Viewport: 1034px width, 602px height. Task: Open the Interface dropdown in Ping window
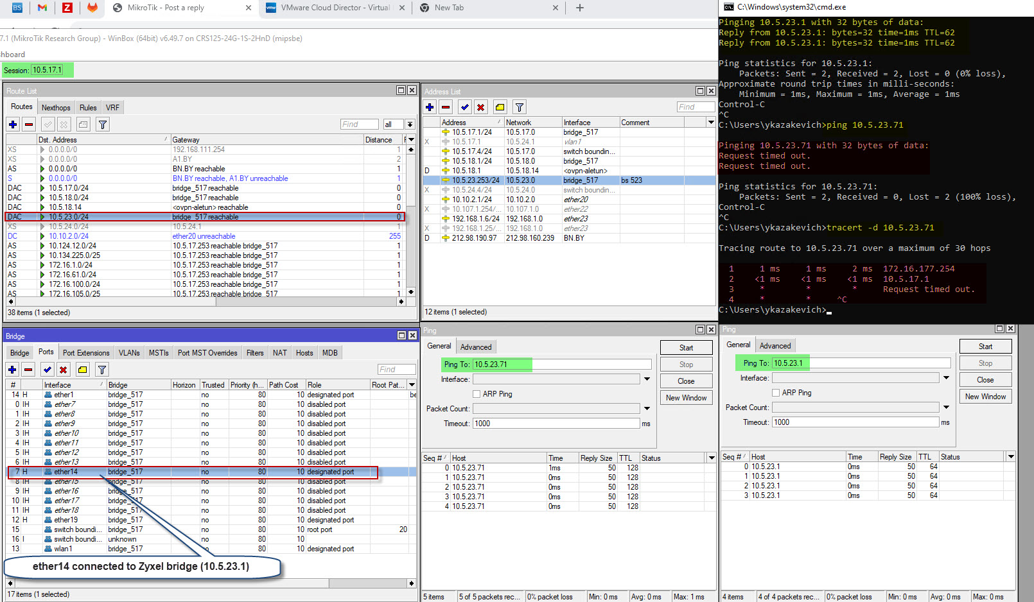pos(647,379)
